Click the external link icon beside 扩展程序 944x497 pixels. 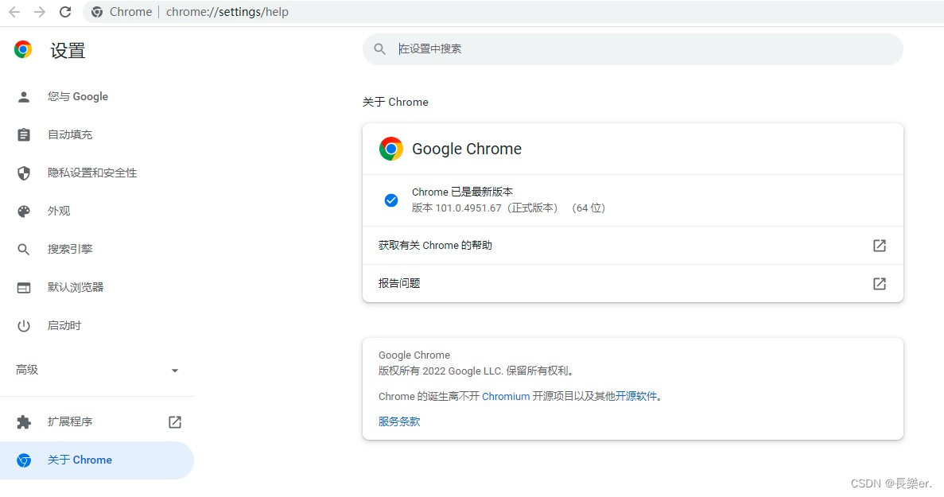click(x=175, y=421)
